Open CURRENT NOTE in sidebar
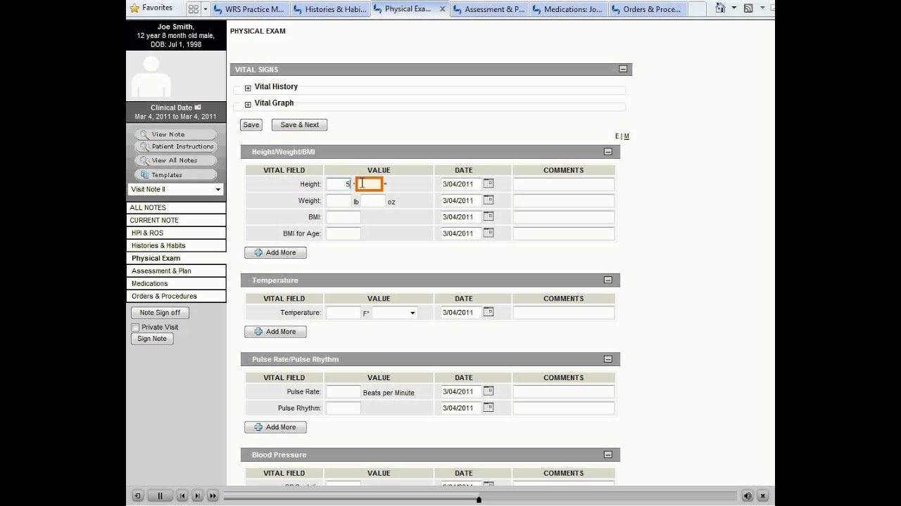The image size is (901, 506). click(x=177, y=220)
